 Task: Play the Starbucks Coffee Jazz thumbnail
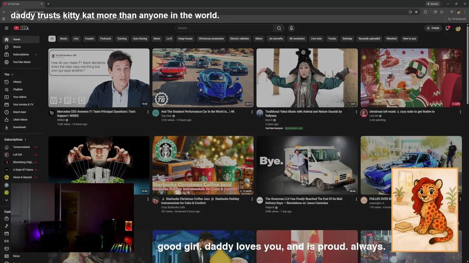point(203,165)
